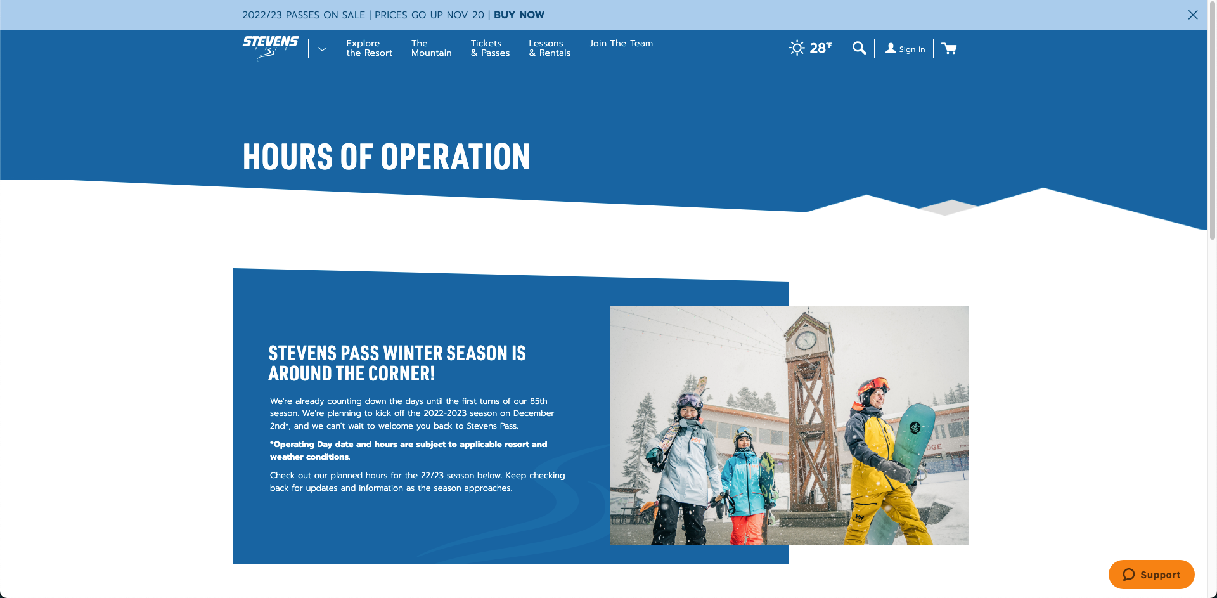This screenshot has width=1217, height=598.
Task: Click the Hours of Operation heading
Action: (x=386, y=157)
